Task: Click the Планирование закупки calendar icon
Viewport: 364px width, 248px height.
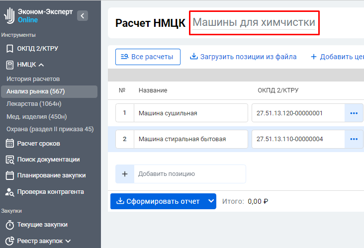Action: [x=10, y=175]
